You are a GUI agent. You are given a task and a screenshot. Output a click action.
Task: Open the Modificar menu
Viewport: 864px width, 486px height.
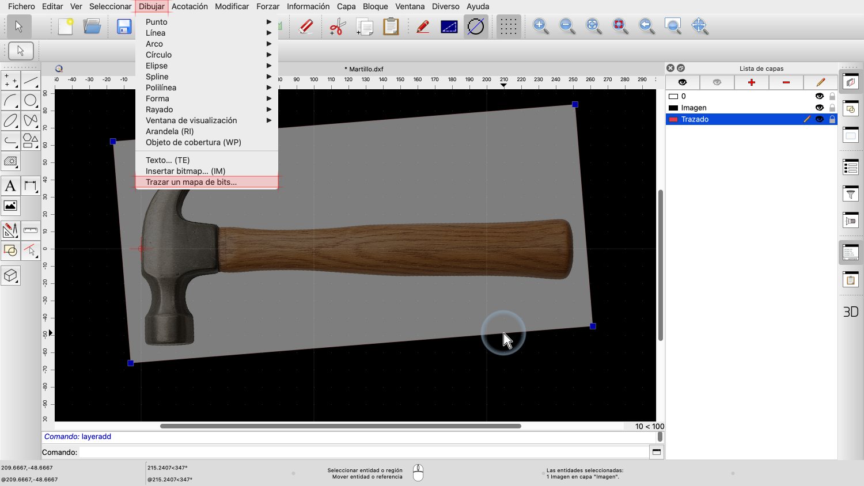tap(232, 6)
